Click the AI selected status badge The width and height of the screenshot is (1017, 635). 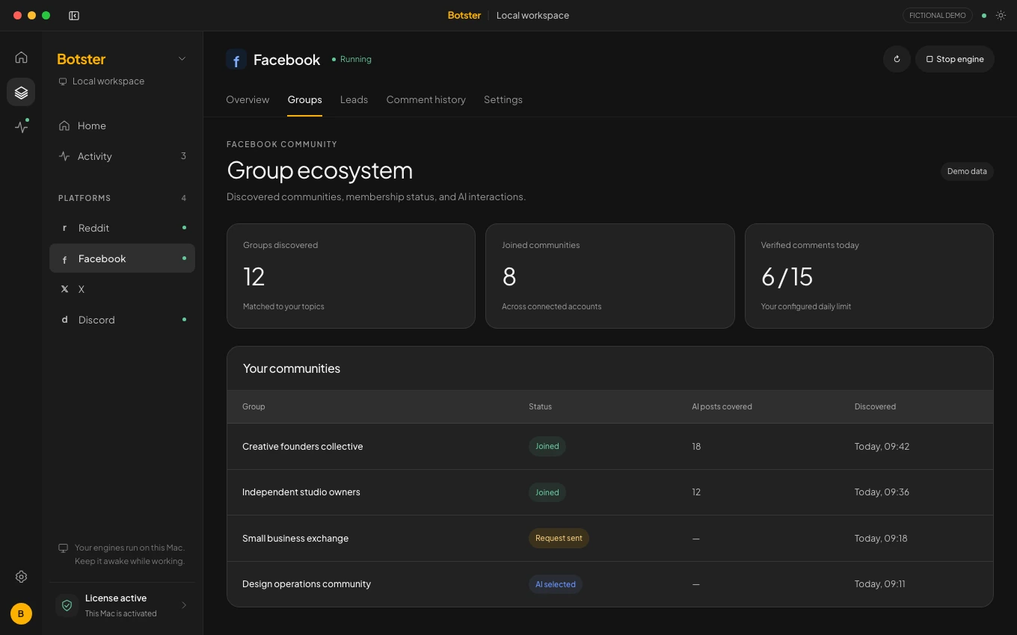pyautogui.click(x=556, y=584)
